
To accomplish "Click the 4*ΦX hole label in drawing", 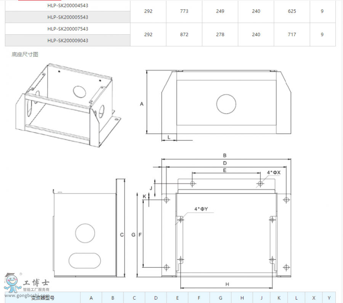I will (x=274, y=173).
